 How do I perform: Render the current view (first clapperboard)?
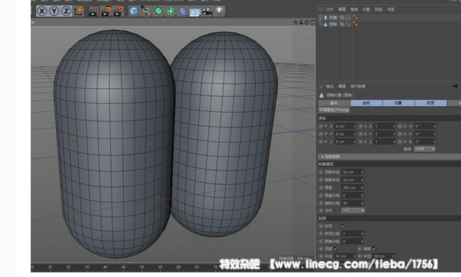point(93,12)
